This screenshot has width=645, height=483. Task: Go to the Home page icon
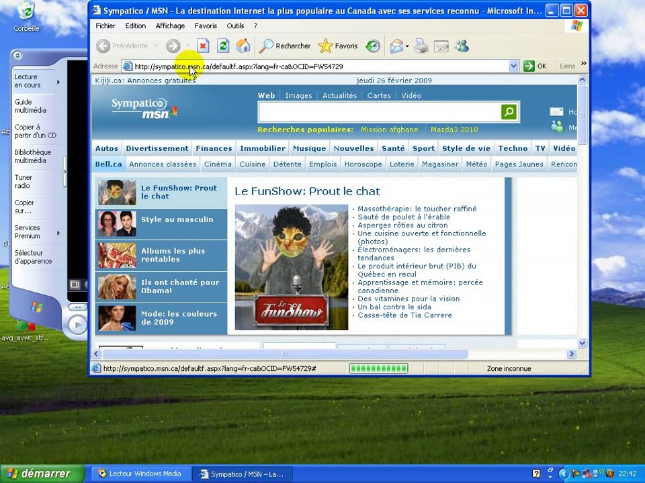tap(243, 46)
